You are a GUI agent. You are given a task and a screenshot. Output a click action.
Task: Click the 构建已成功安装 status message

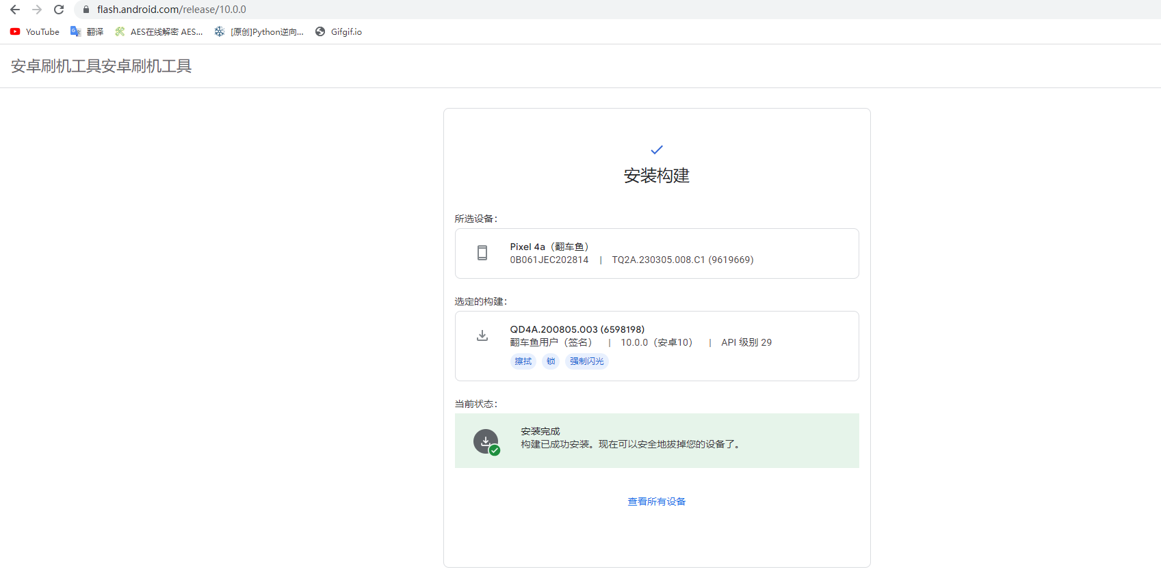point(630,444)
